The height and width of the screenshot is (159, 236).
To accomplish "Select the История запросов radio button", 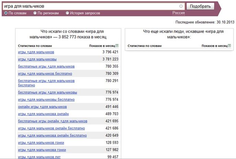I will click(x=67, y=13).
